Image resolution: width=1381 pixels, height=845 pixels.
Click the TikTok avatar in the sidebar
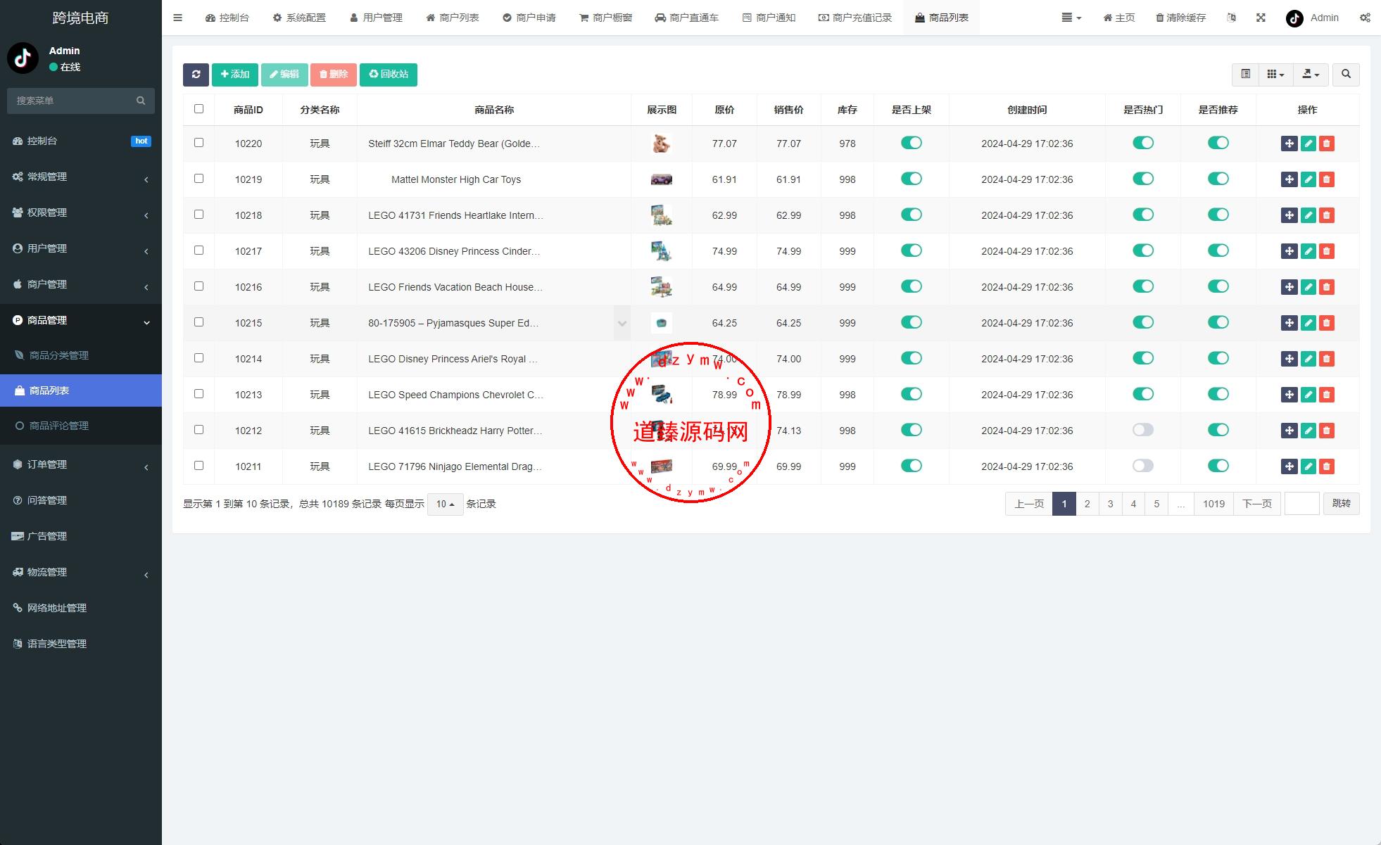pos(23,58)
